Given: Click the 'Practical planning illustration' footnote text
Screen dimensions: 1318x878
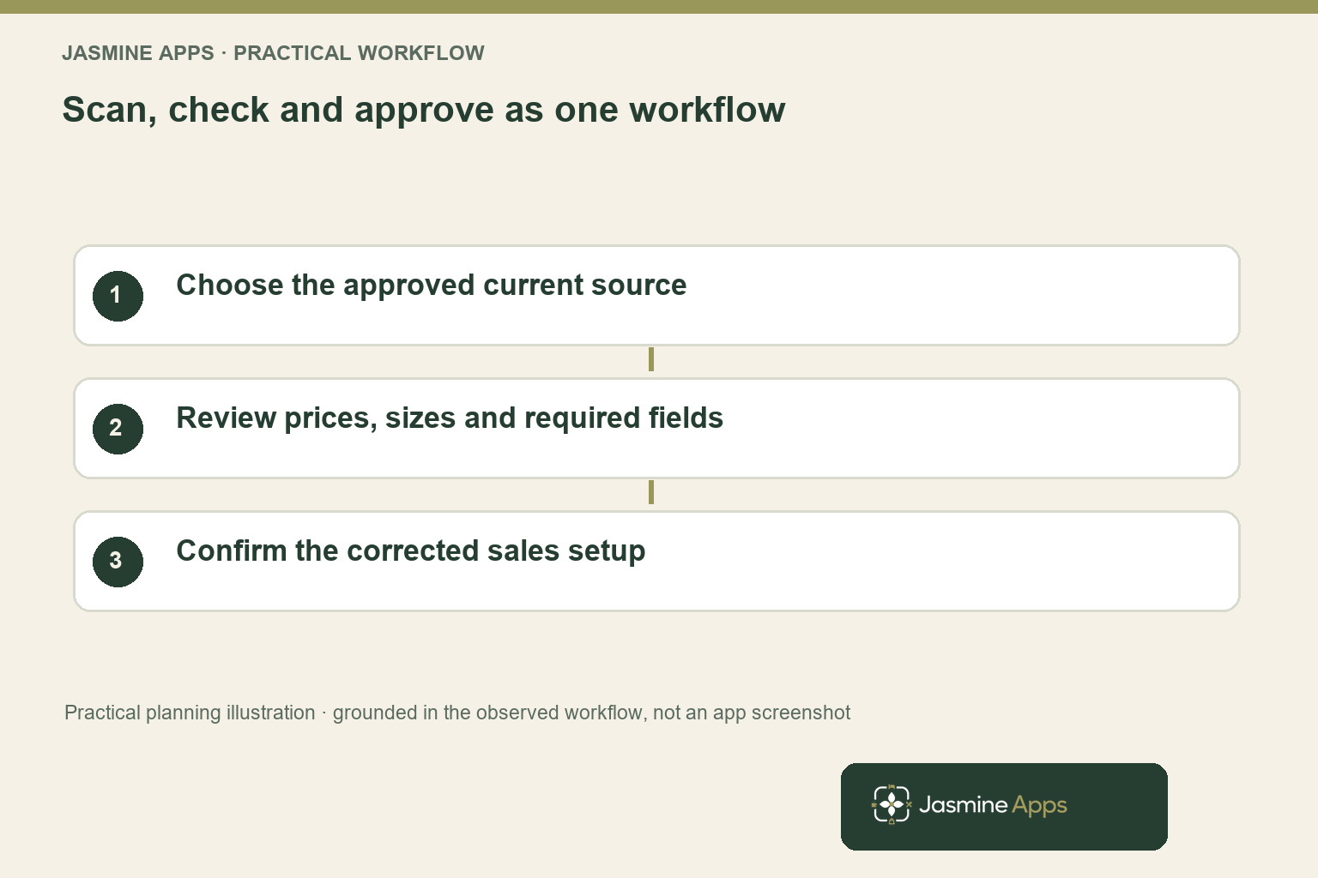Looking at the screenshot, I should click(x=457, y=713).
